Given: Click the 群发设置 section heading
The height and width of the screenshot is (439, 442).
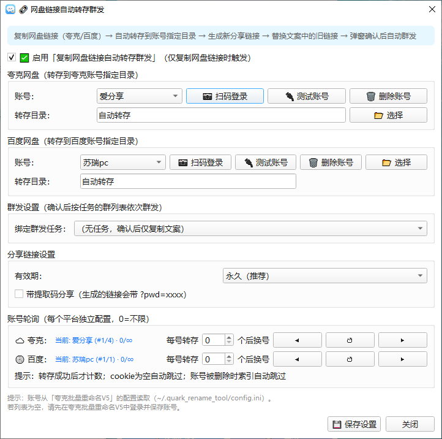Looking at the screenshot, I should coord(84,207).
